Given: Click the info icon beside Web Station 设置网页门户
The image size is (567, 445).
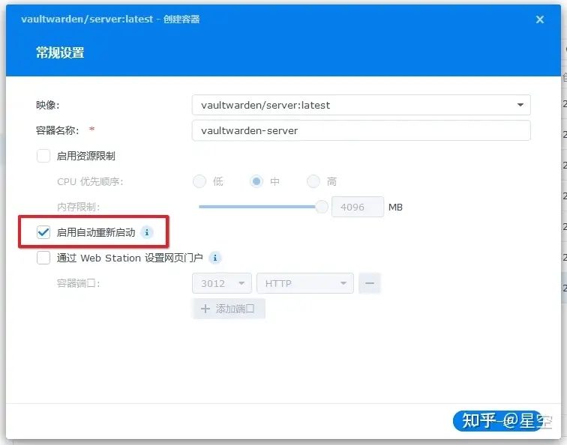Looking at the screenshot, I should pos(215,258).
